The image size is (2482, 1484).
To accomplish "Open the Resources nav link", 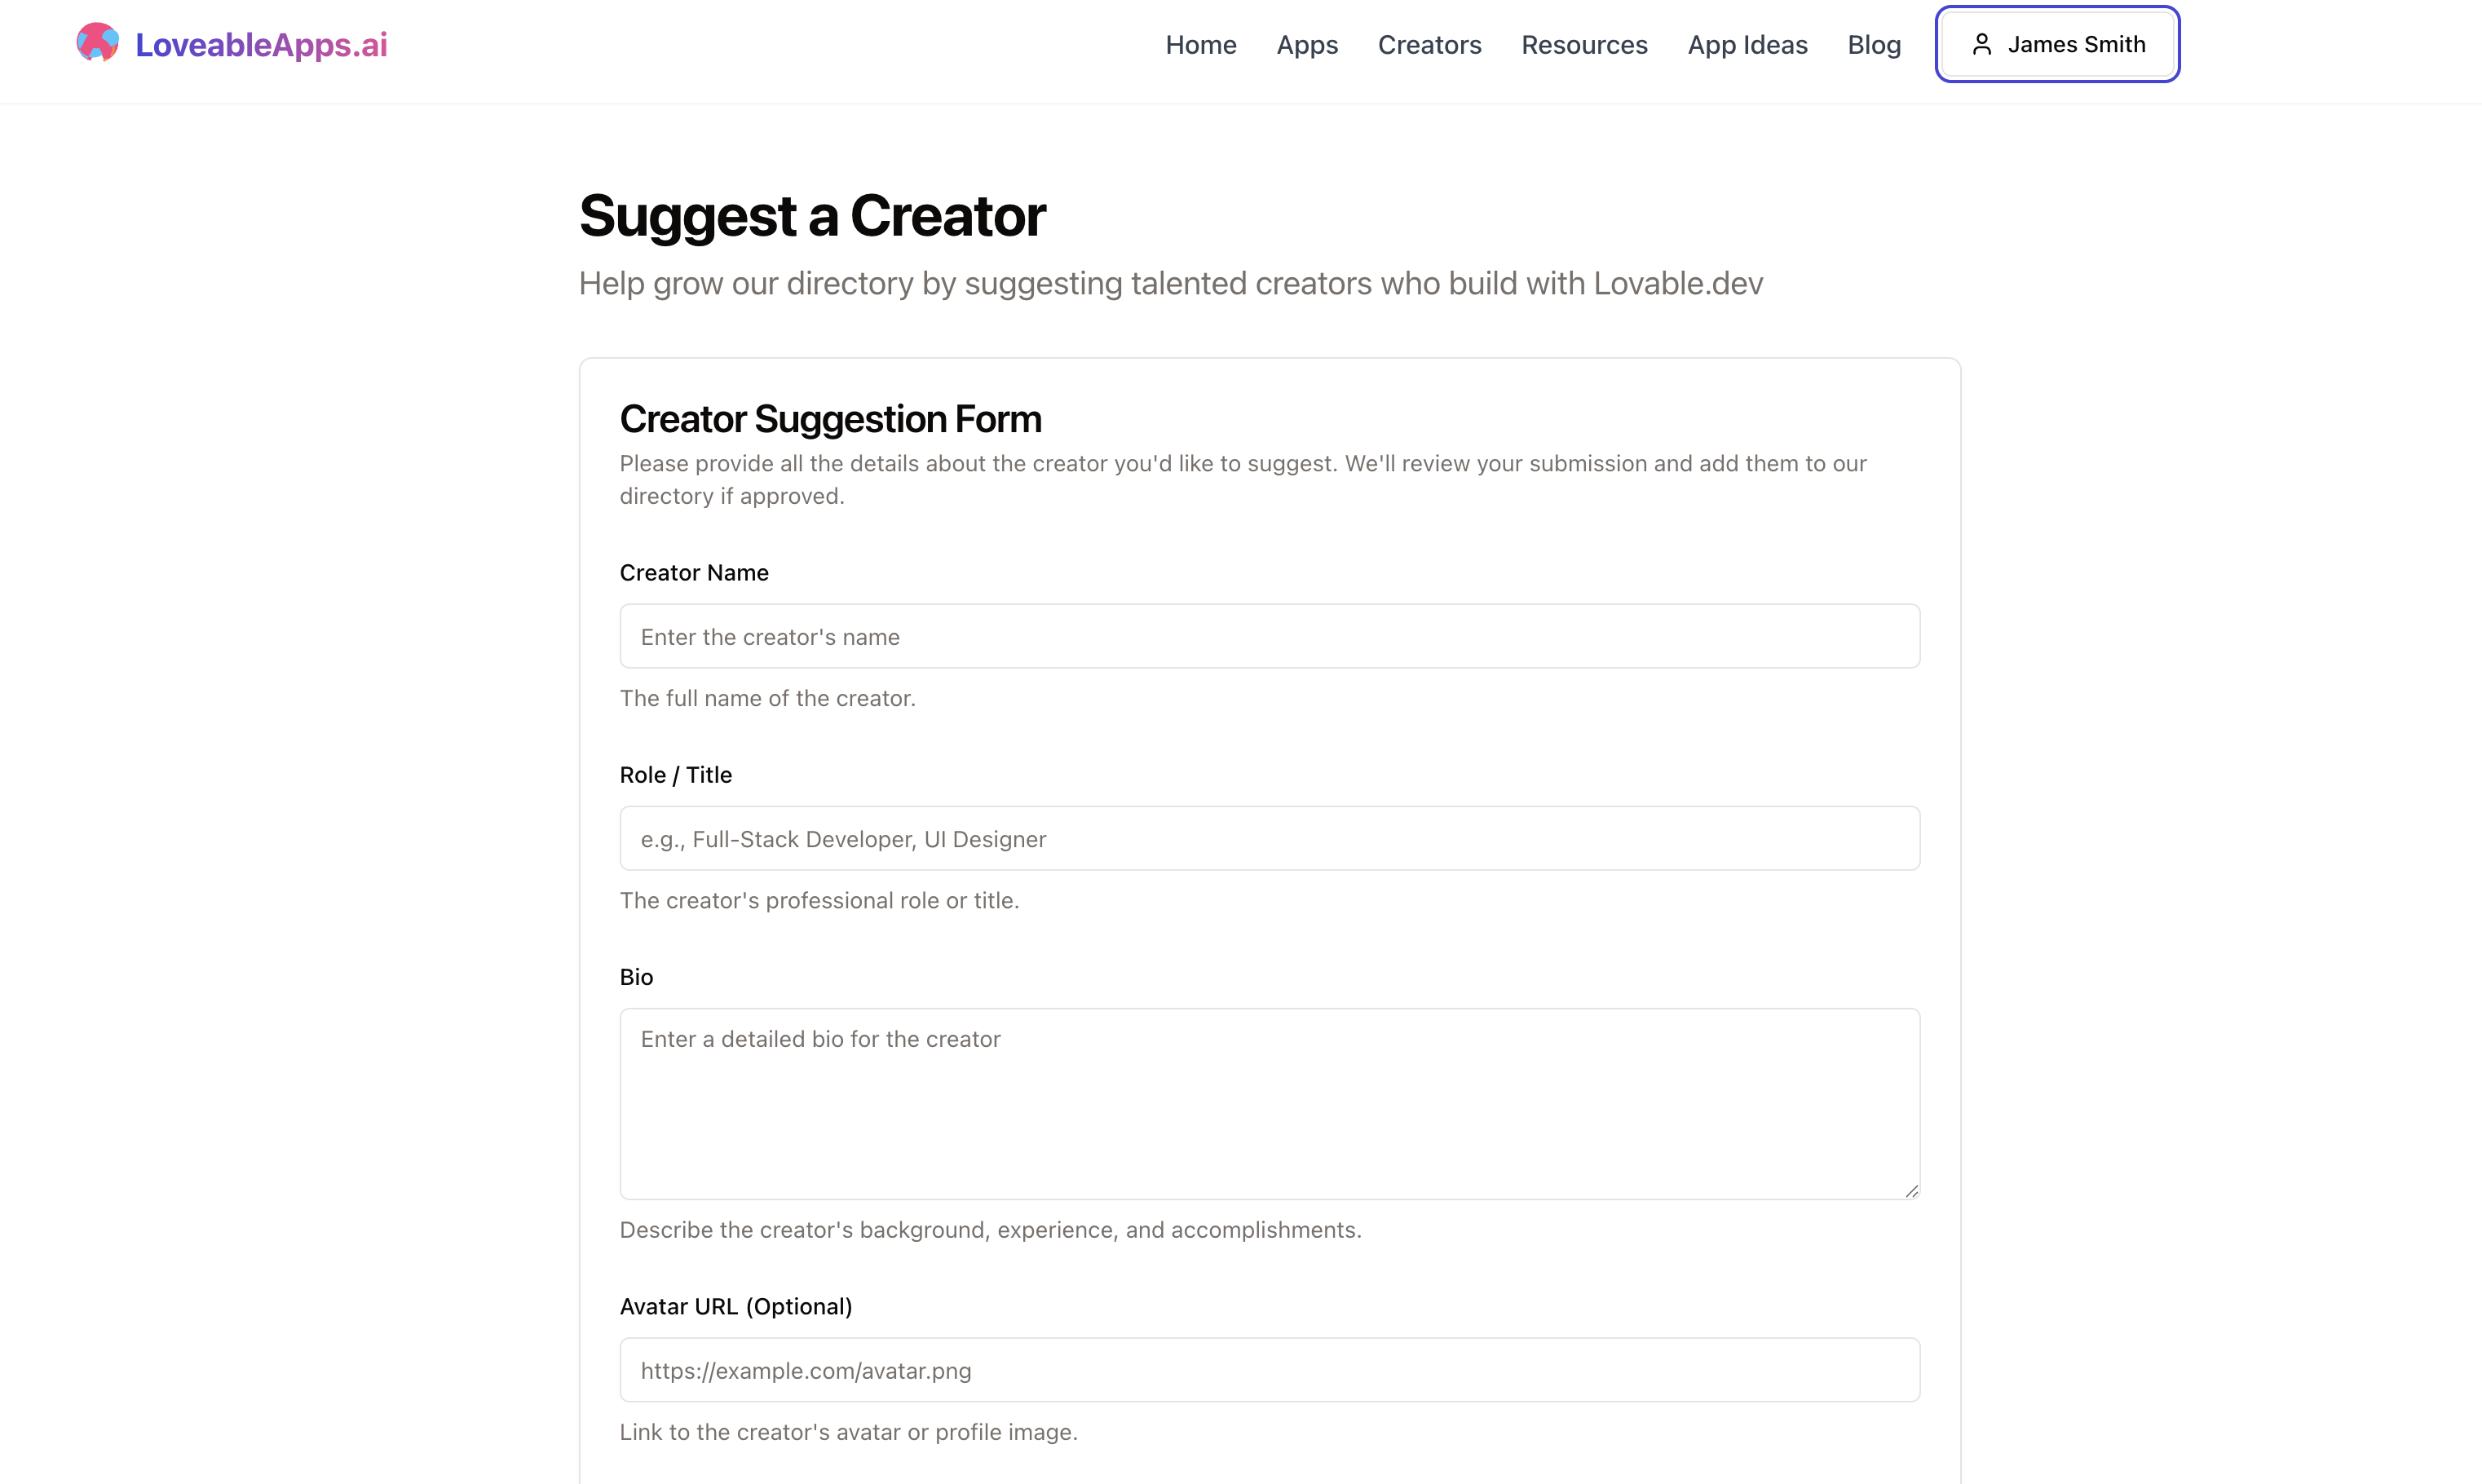I will tap(1584, 44).
